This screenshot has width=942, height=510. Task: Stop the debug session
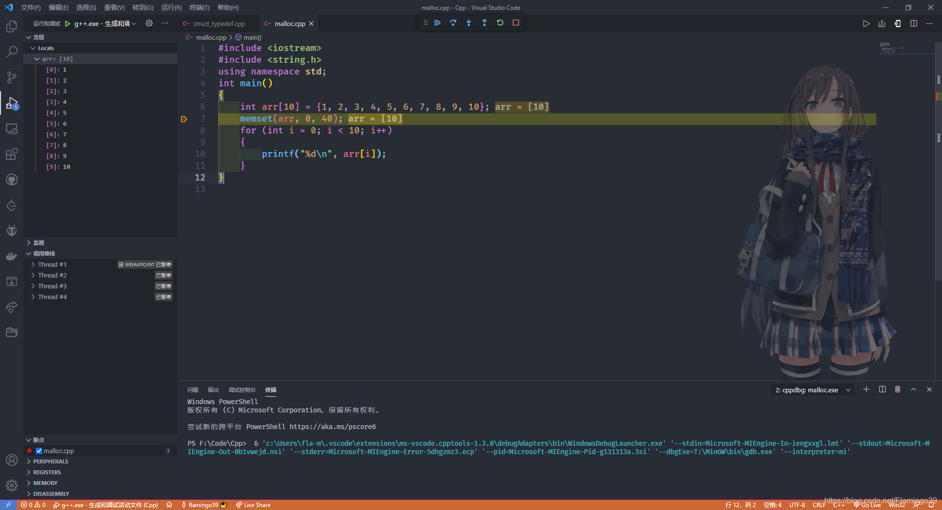(516, 23)
